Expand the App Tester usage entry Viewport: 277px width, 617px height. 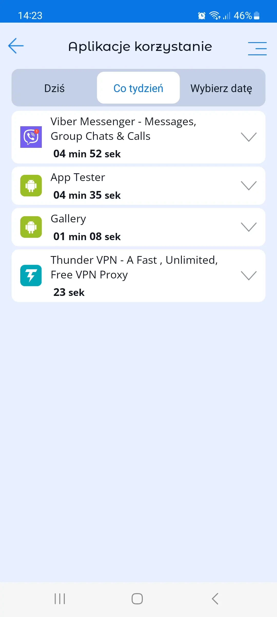click(x=249, y=186)
